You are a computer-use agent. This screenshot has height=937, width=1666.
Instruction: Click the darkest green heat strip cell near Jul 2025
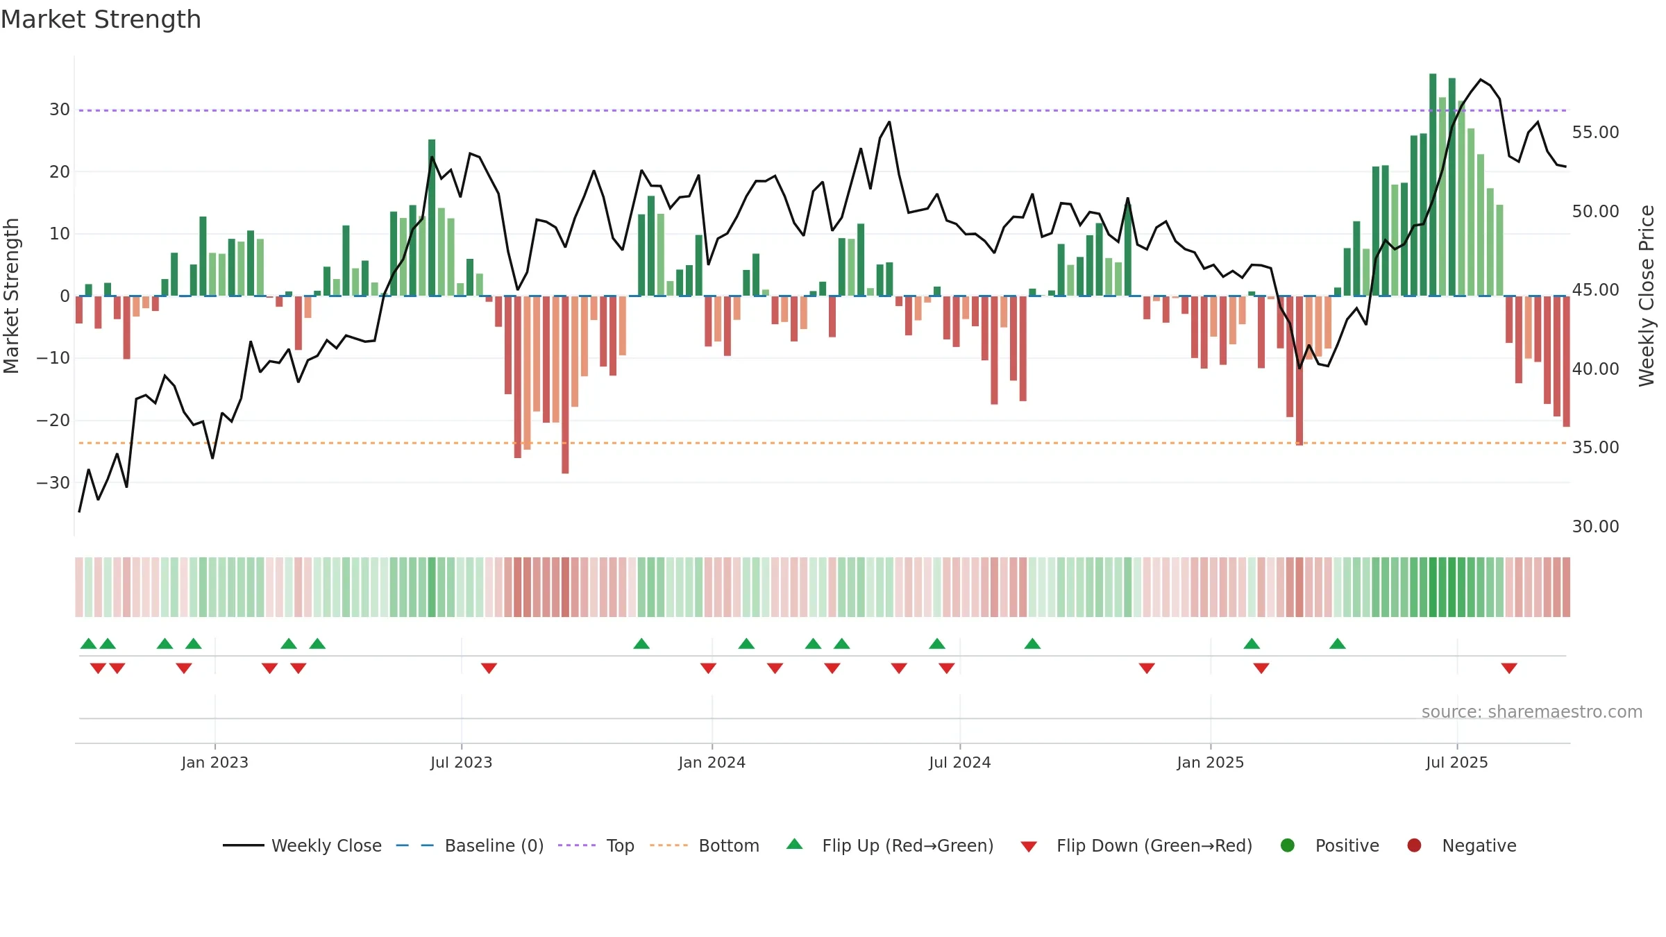point(1433,587)
